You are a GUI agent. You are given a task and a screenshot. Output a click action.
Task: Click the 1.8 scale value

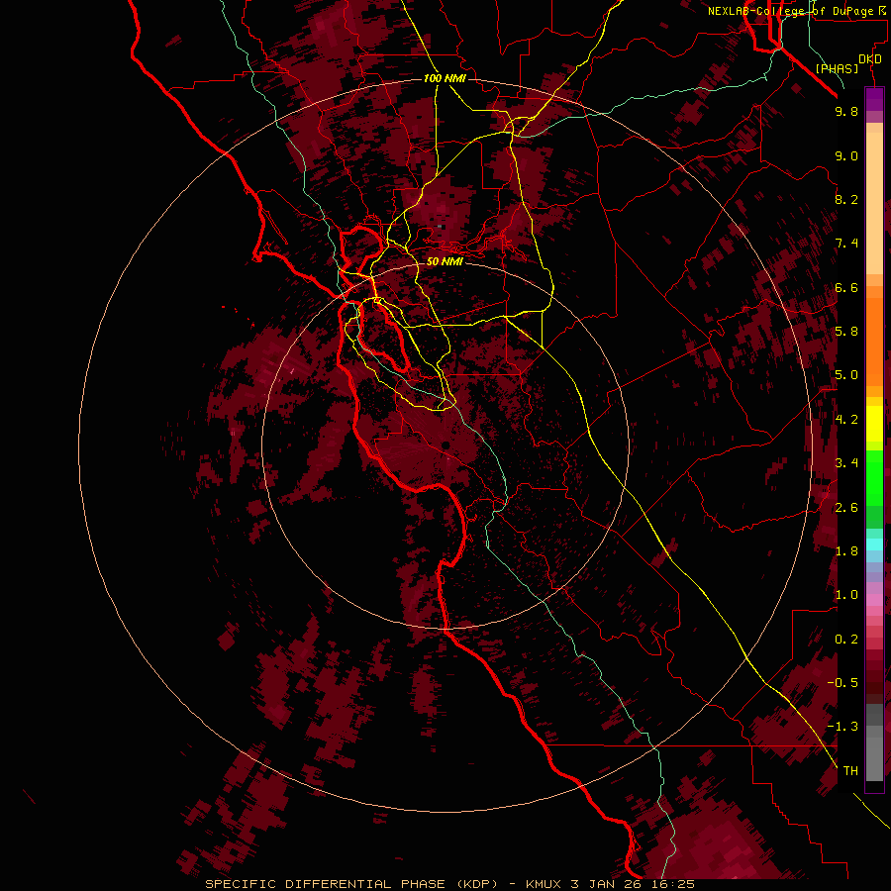846,551
